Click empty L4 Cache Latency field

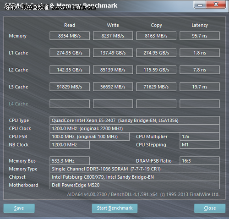(x=200, y=104)
